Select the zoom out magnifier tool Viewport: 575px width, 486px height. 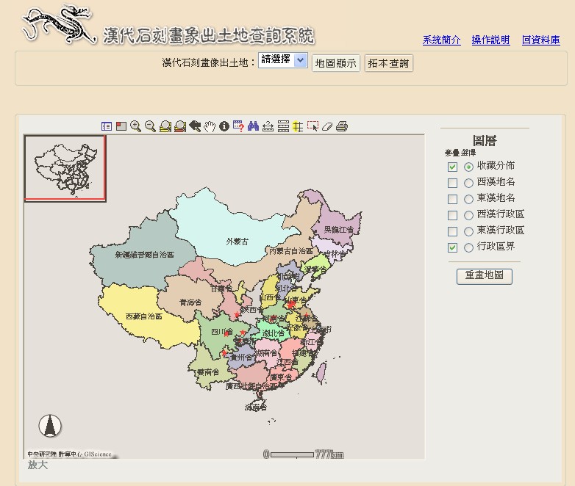pos(150,126)
